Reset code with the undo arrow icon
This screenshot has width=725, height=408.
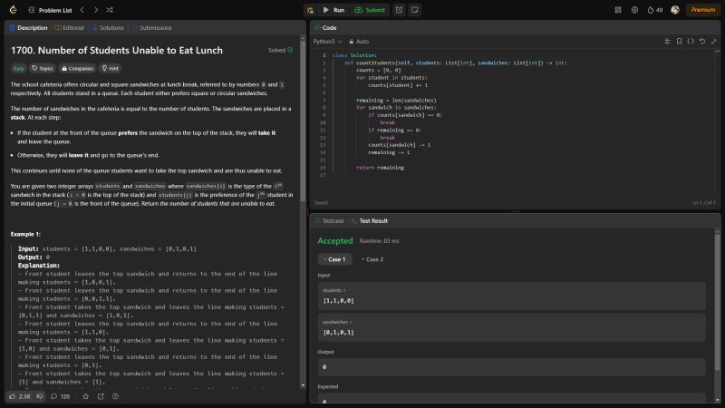click(701, 41)
